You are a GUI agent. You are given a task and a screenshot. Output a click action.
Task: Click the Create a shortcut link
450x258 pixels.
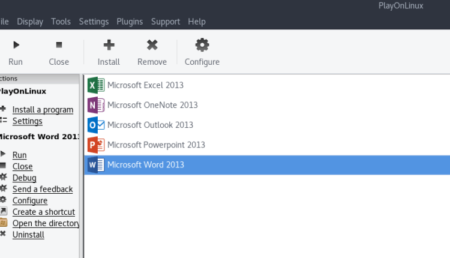pos(44,212)
